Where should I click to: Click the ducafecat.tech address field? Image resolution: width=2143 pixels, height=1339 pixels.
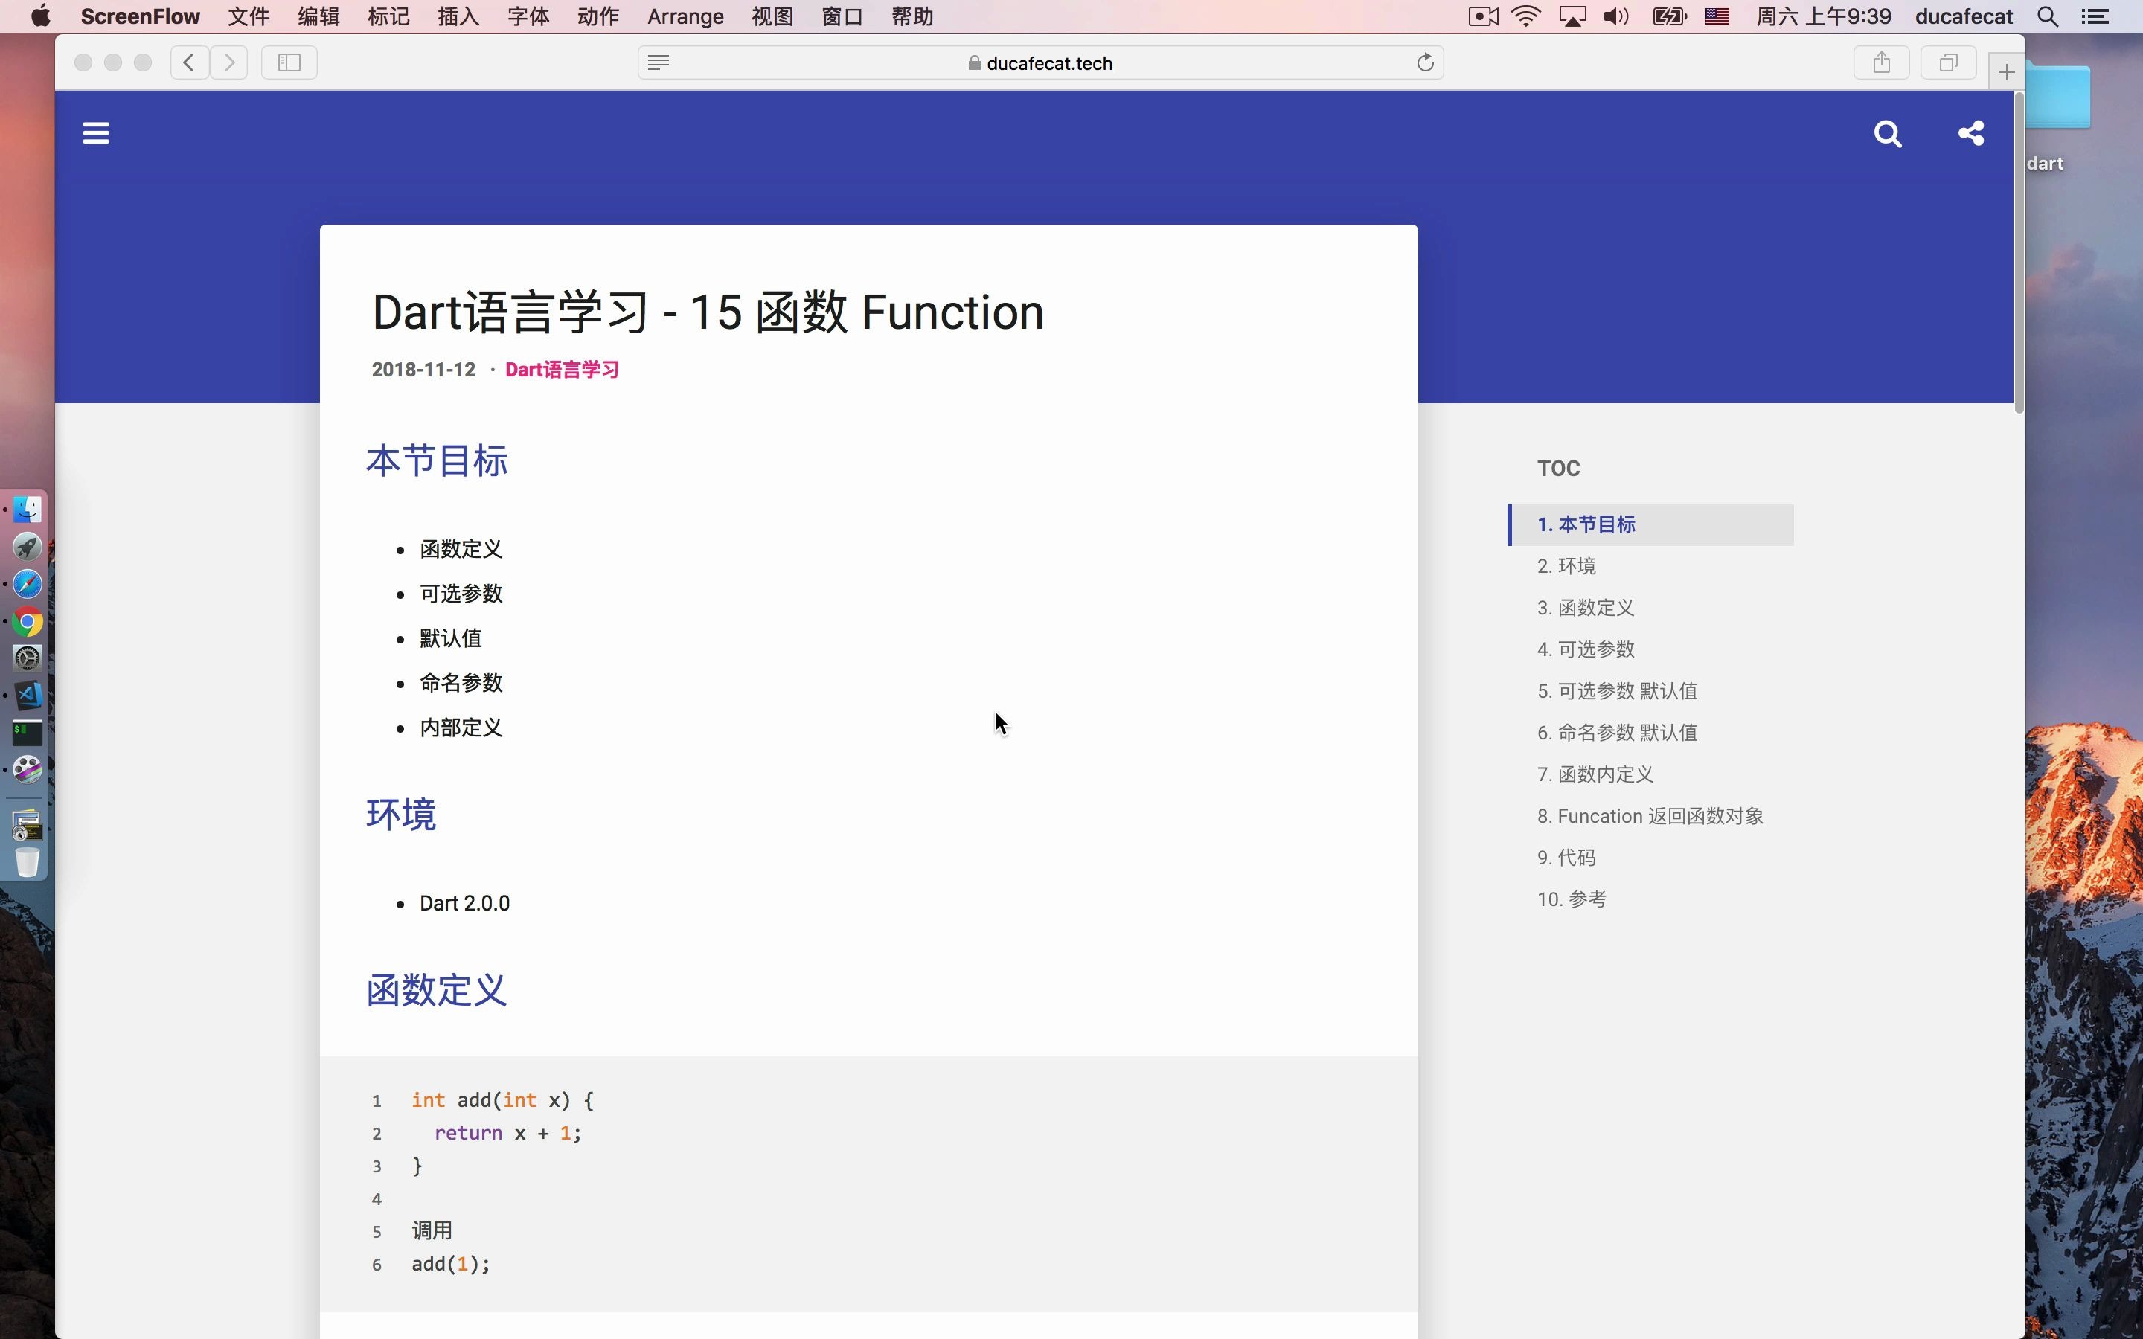tap(1048, 63)
